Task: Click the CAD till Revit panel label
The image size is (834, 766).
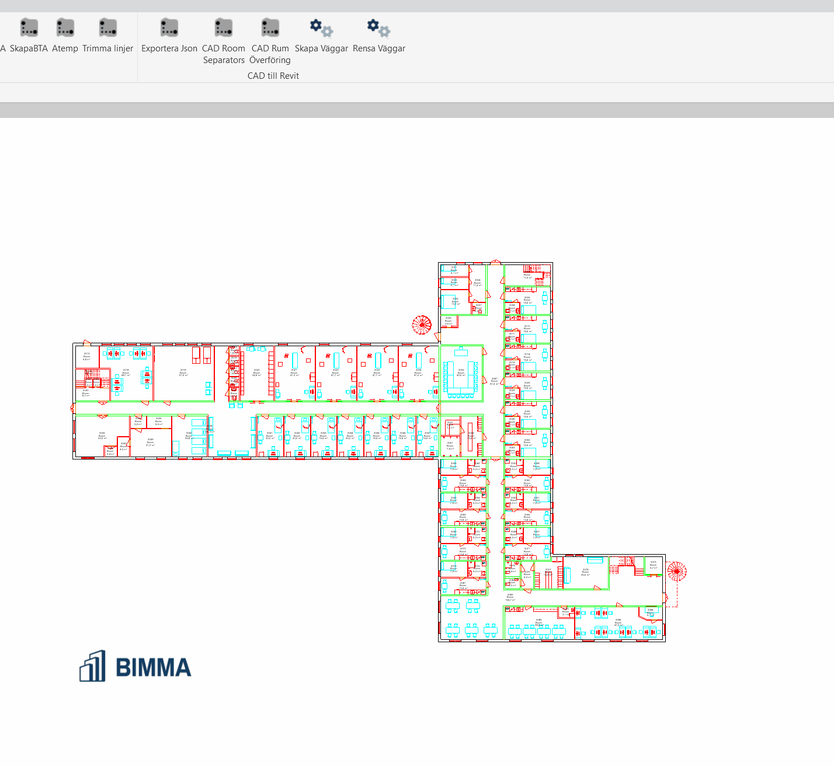Action: pos(273,75)
